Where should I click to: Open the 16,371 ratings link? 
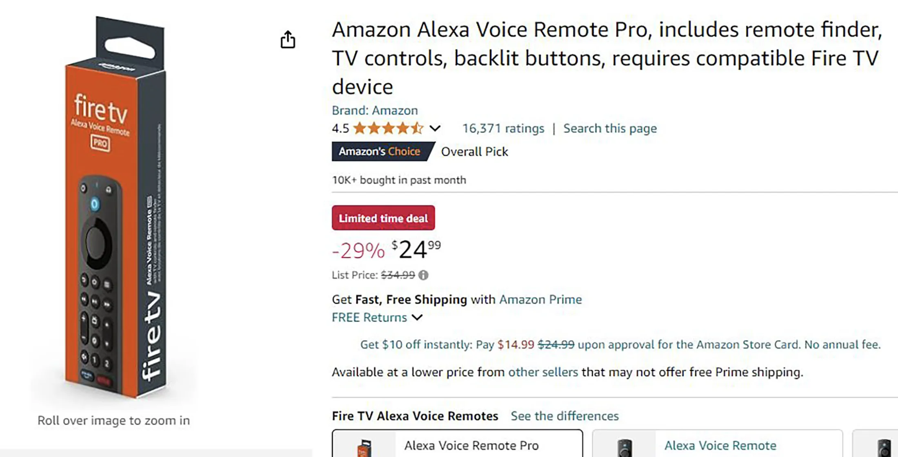click(503, 128)
